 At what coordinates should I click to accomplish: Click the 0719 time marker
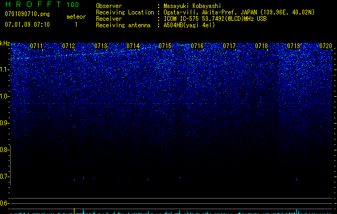[294, 46]
